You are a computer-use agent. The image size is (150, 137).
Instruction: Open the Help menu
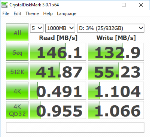click(x=48, y=13)
